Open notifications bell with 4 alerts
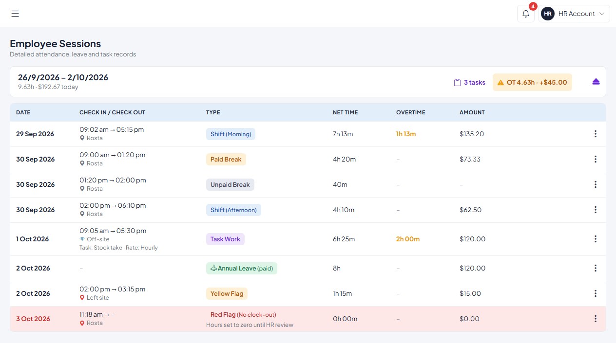 pos(526,14)
